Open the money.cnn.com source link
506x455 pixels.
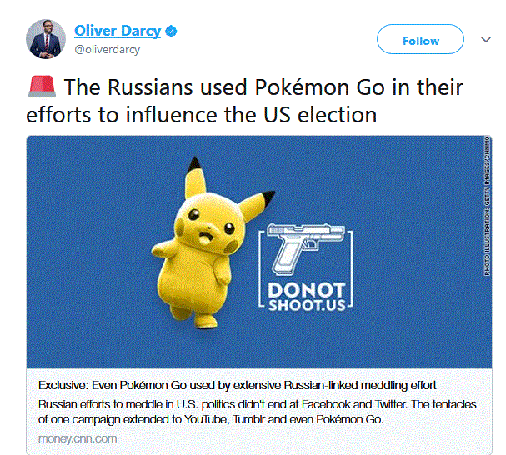78,438
